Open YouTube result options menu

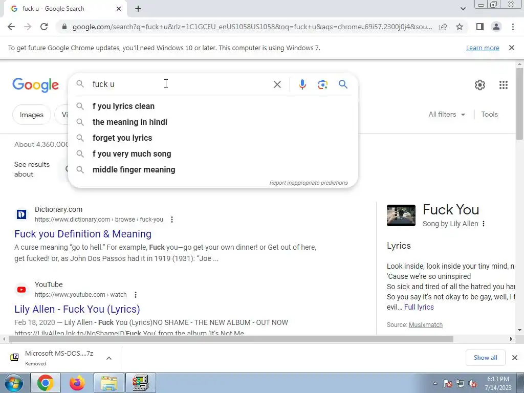(135, 295)
